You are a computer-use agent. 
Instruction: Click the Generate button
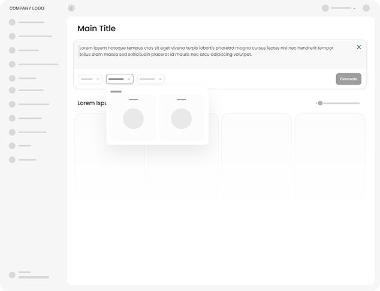[x=348, y=79]
